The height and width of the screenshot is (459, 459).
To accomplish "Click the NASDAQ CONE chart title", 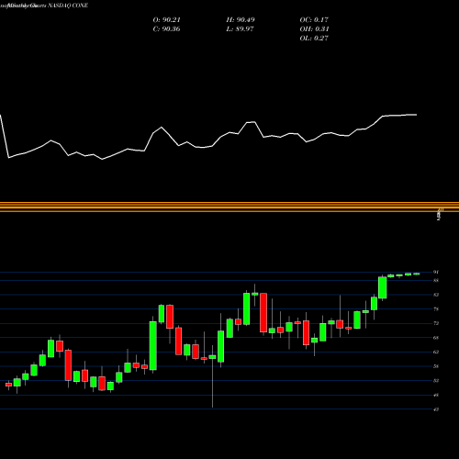I will click(68, 6).
